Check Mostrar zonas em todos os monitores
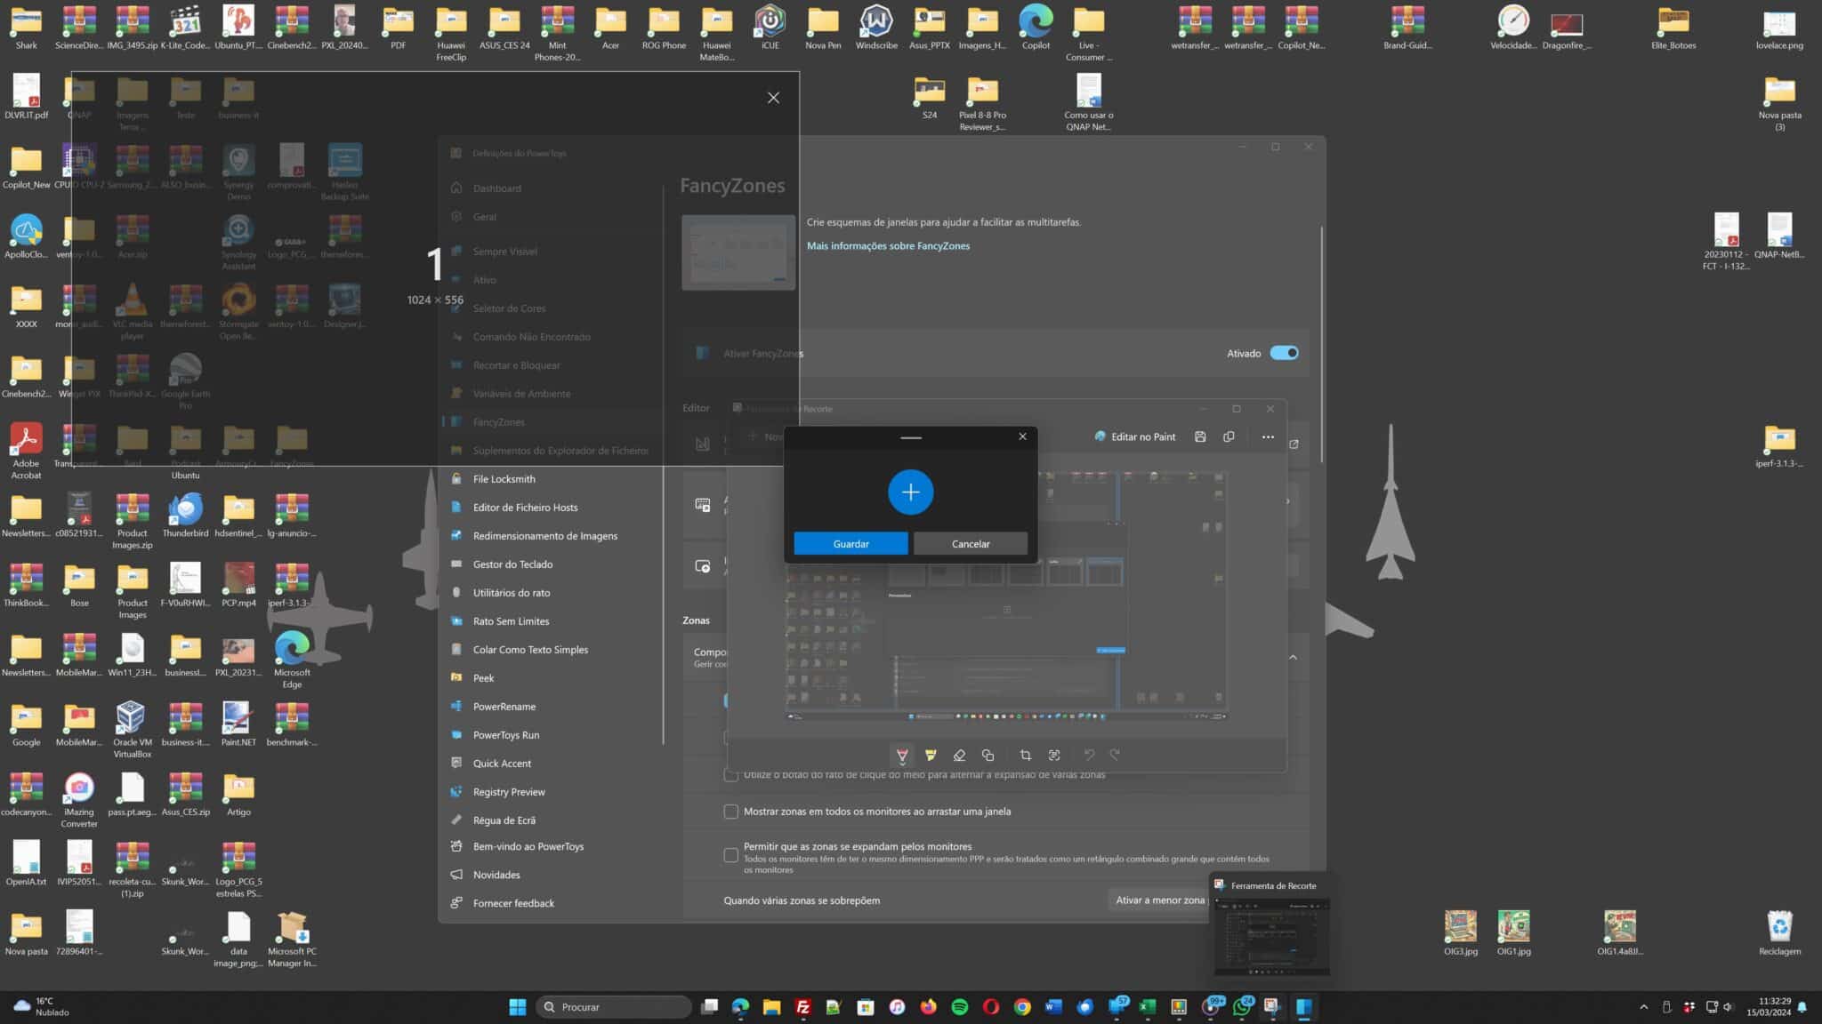 click(730, 812)
